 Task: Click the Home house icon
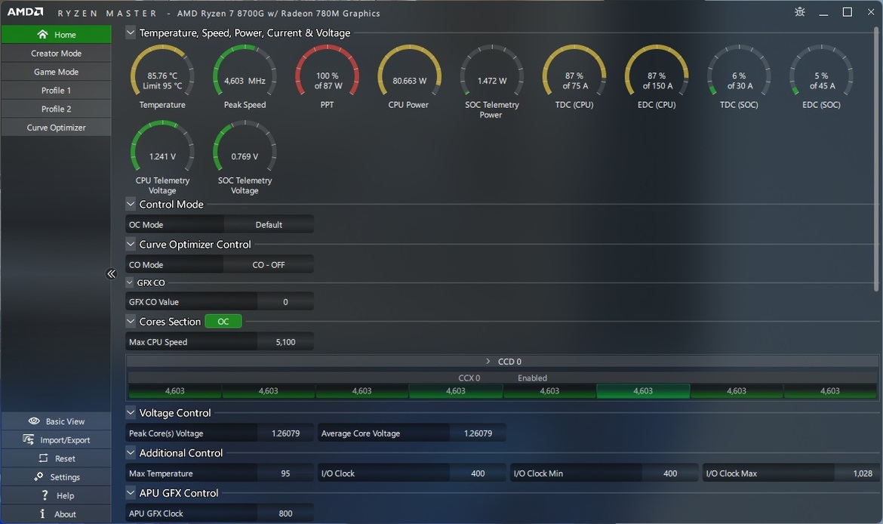click(x=42, y=35)
